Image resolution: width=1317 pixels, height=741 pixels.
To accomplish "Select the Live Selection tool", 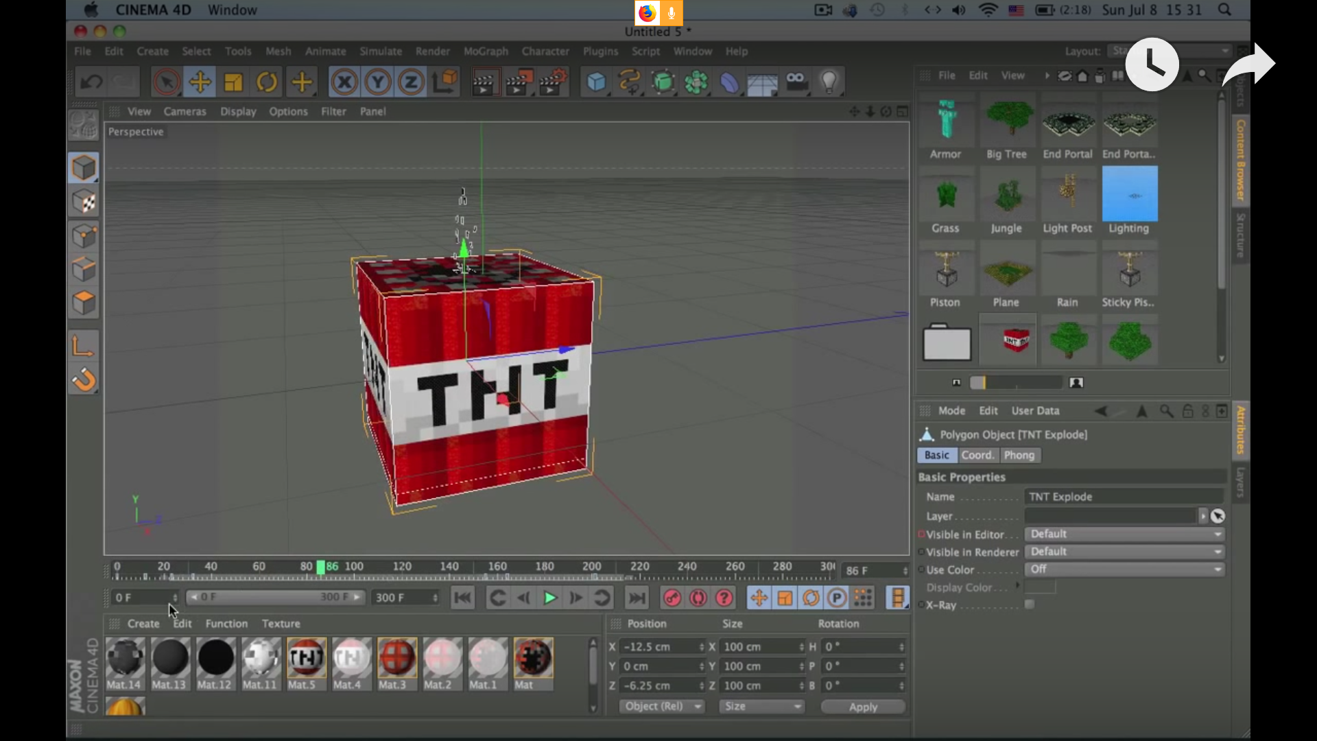I will 166,82.
